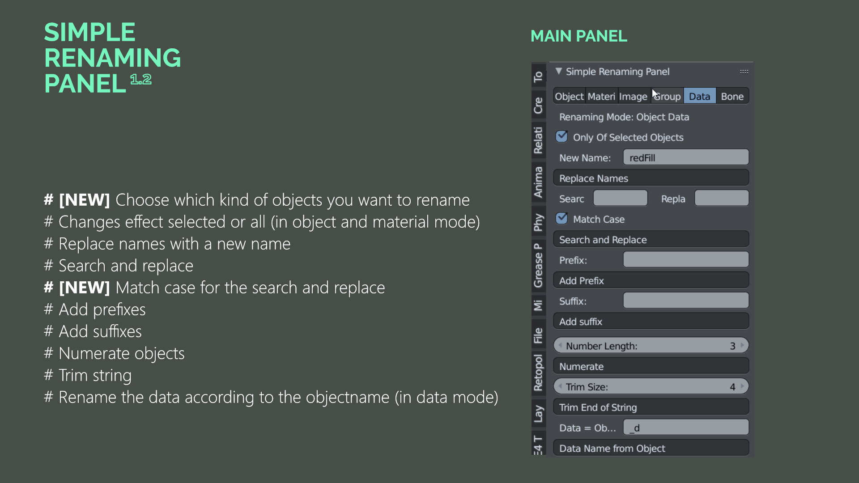Select the Object renaming mode tab

tap(569, 97)
